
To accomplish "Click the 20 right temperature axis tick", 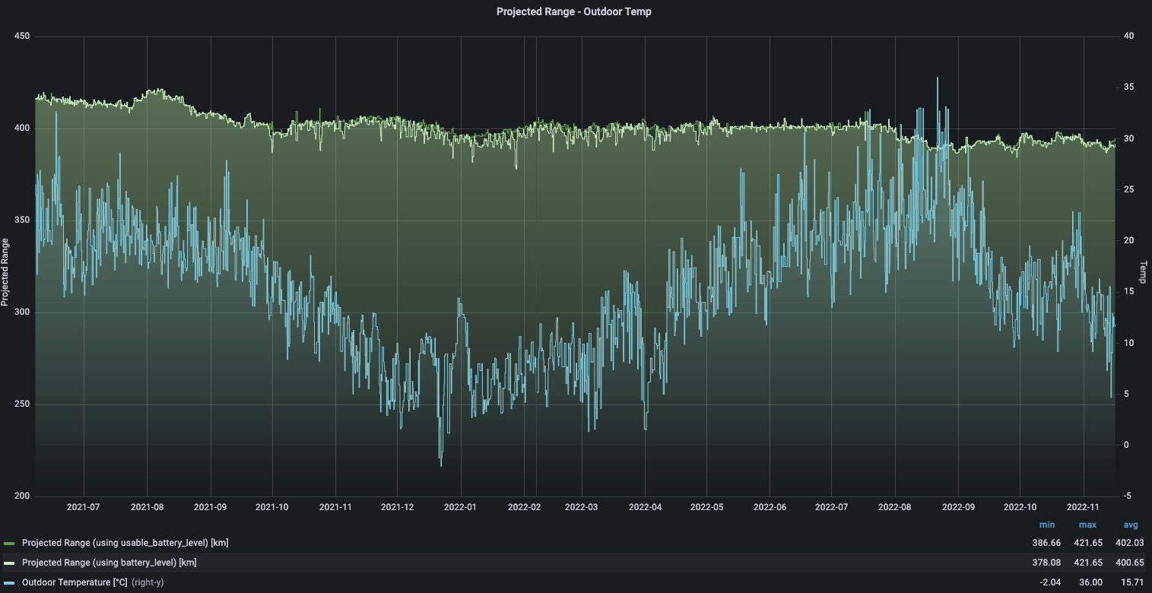I will pos(1128,241).
